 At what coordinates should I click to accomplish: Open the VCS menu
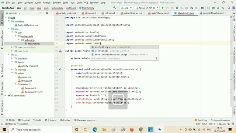[x=86, y=3]
